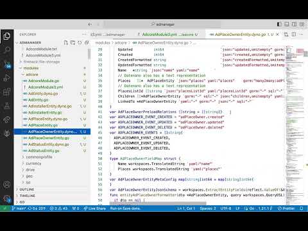
Task: Open the Extensions view
Action: 6,92
